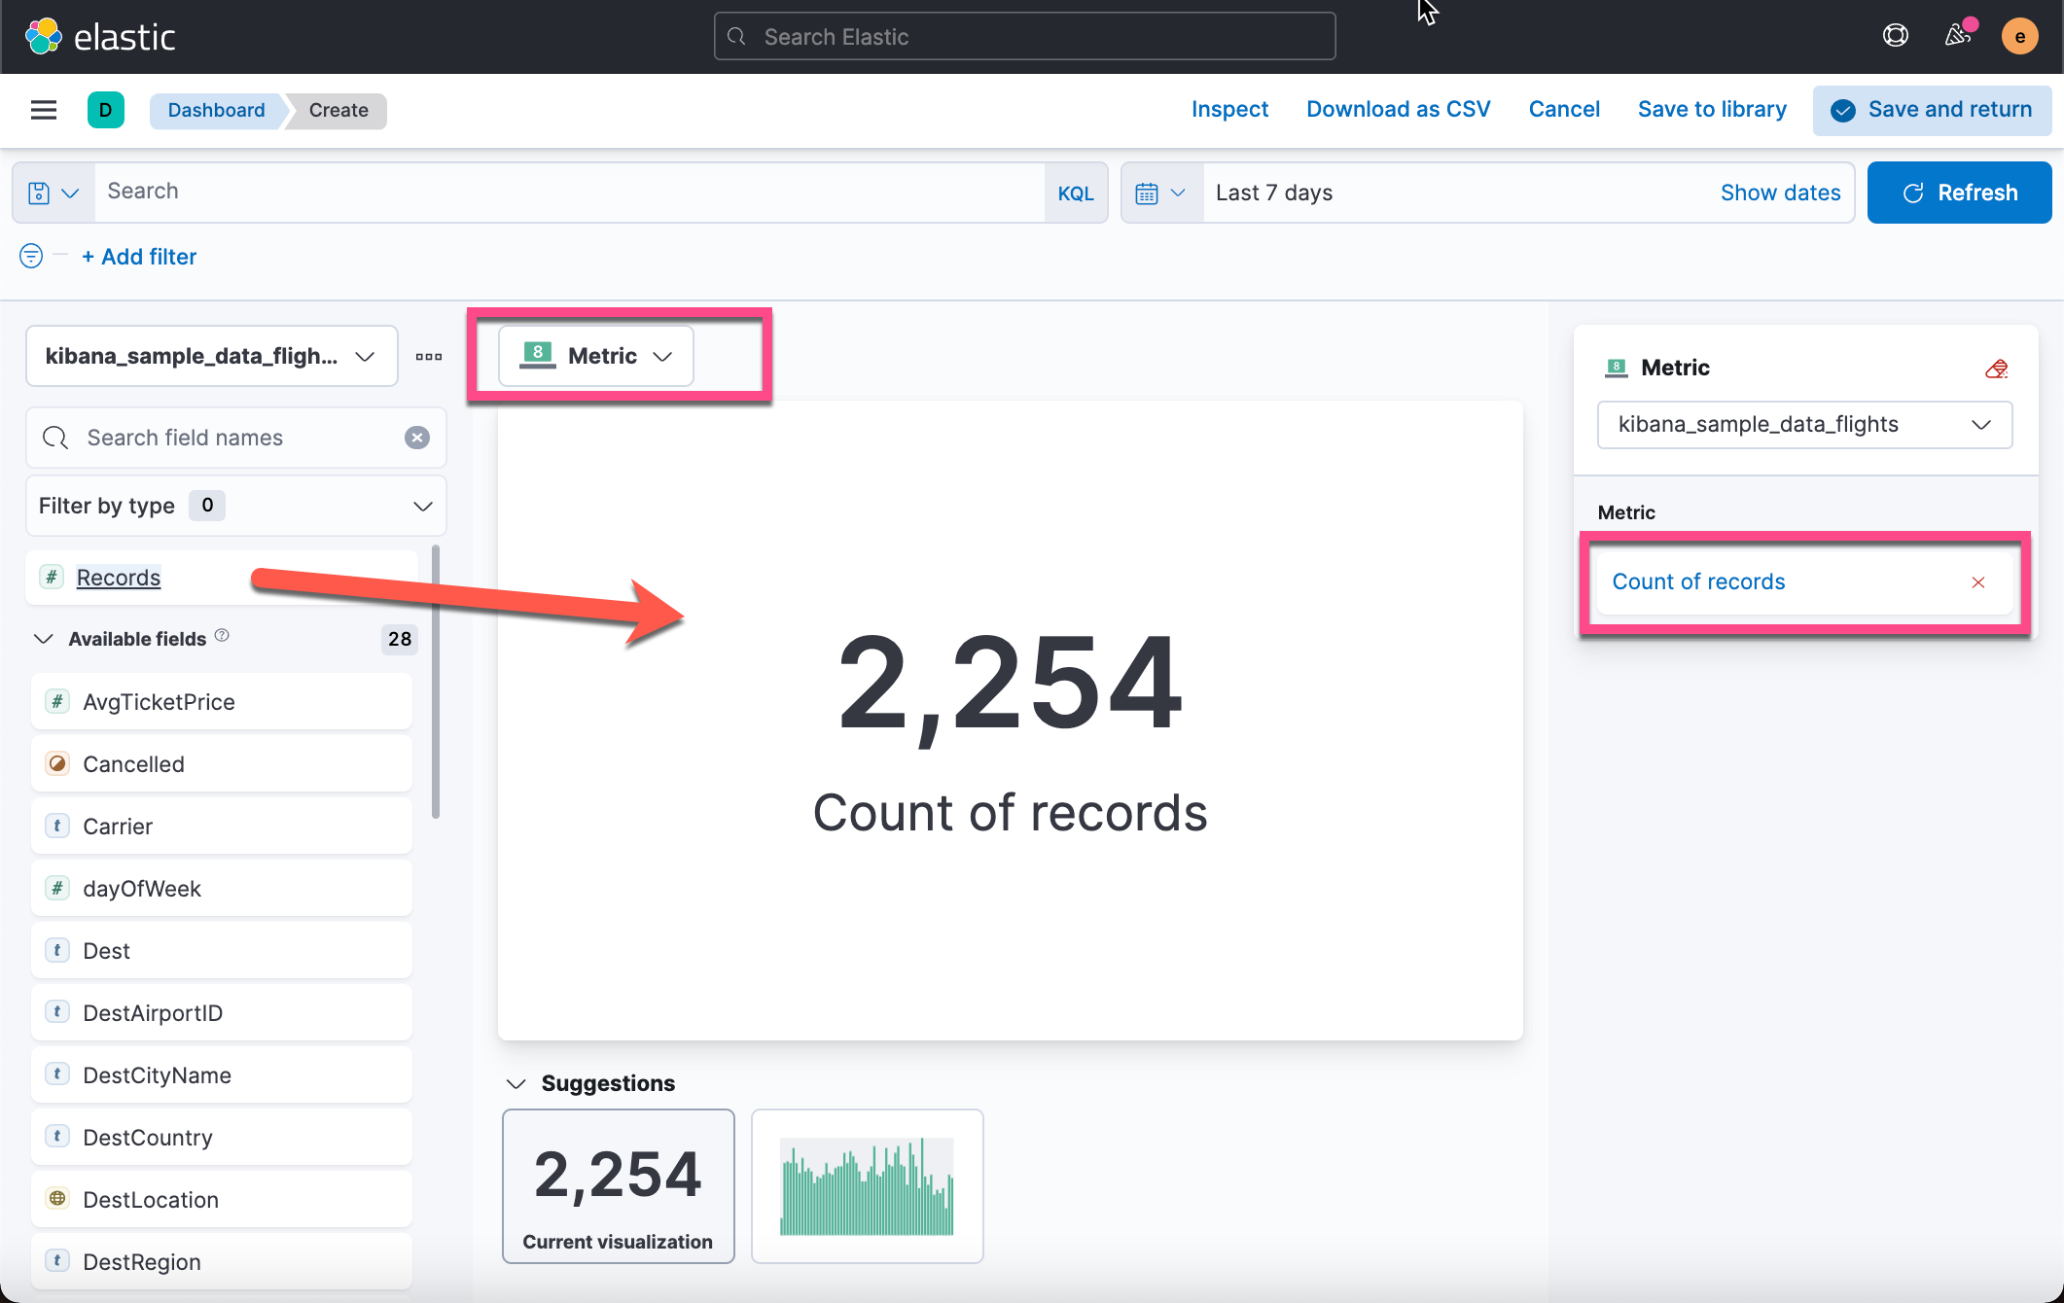The height and width of the screenshot is (1303, 2064).
Task: Open the newsfeed celebration icon
Action: [x=1957, y=37]
